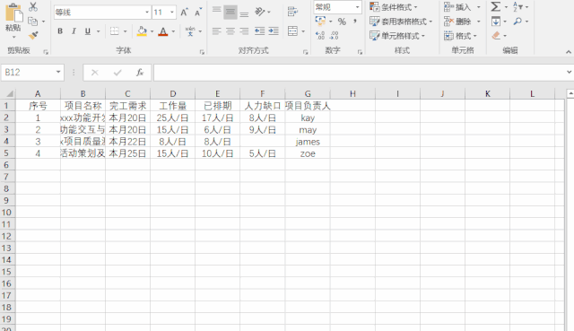Expand the Name Box dropdown arrow
This screenshot has width=574, height=331.
click(x=58, y=72)
